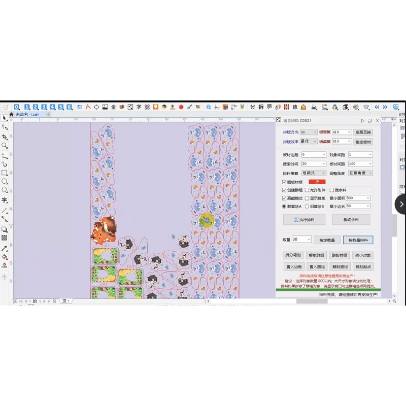The image size is (406, 406).
Task: Open the 板材边距 dropdown
Action: click(314, 155)
